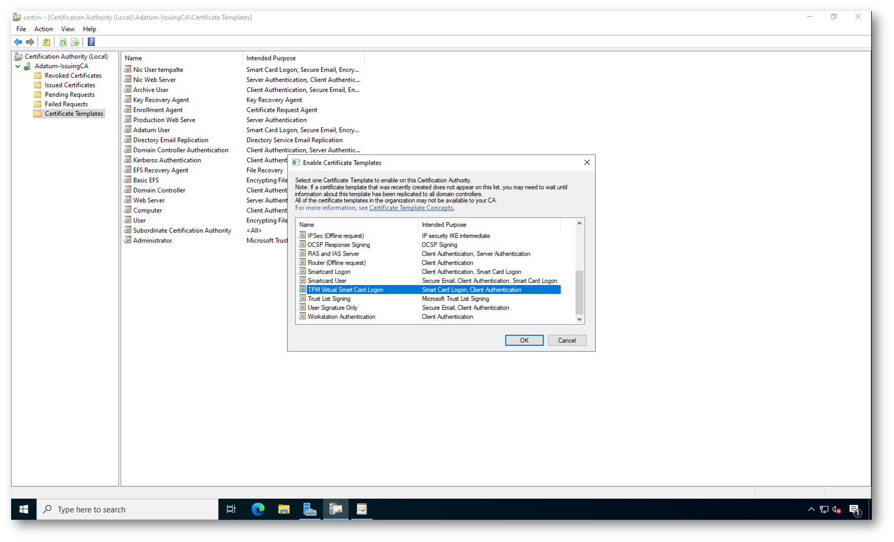This screenshot has width=894, height=542.
Task: Select Workstation Authentication in the template list
Action: [341, 317]
